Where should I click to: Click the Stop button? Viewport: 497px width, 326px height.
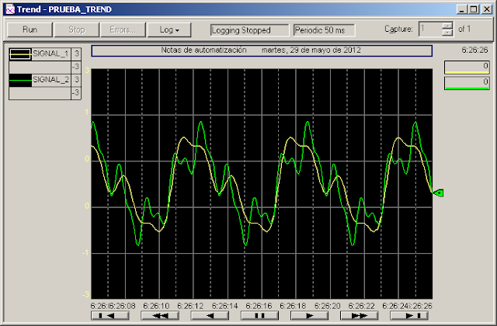(77, 29)
